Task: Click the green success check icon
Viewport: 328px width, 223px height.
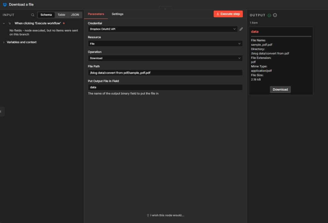Action: click(269, 15)
